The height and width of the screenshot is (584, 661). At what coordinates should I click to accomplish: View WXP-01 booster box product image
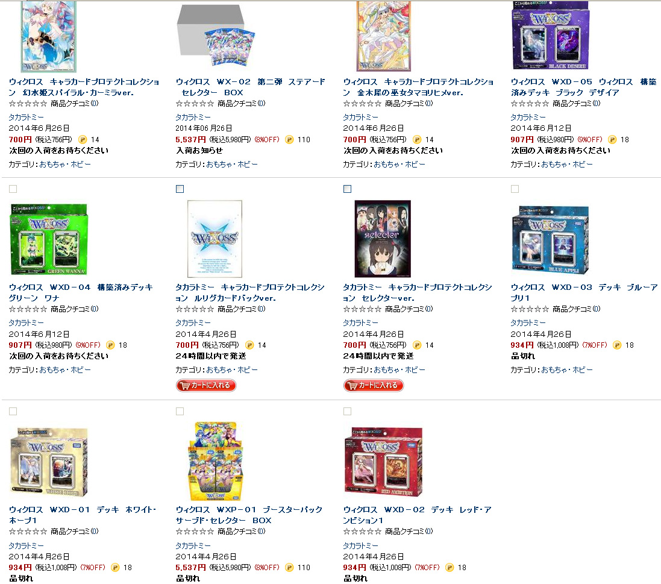point(216,461)
